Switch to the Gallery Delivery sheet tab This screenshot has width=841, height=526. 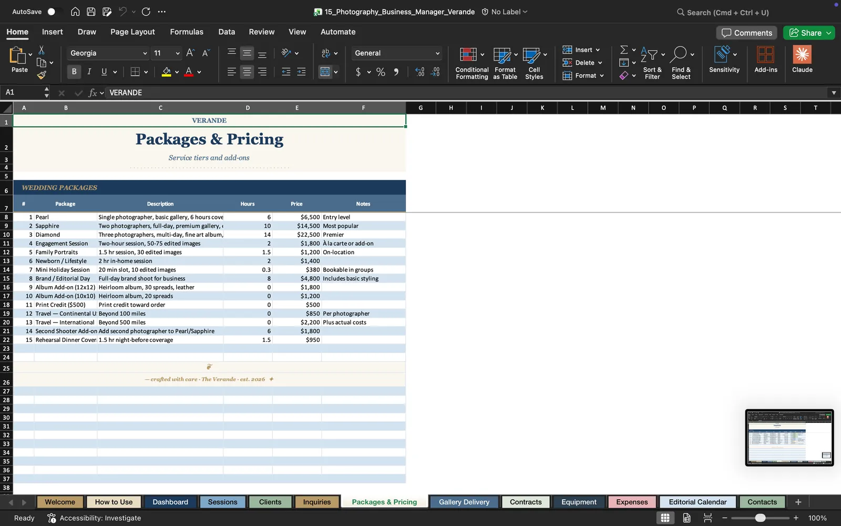(x=464, y=502)
